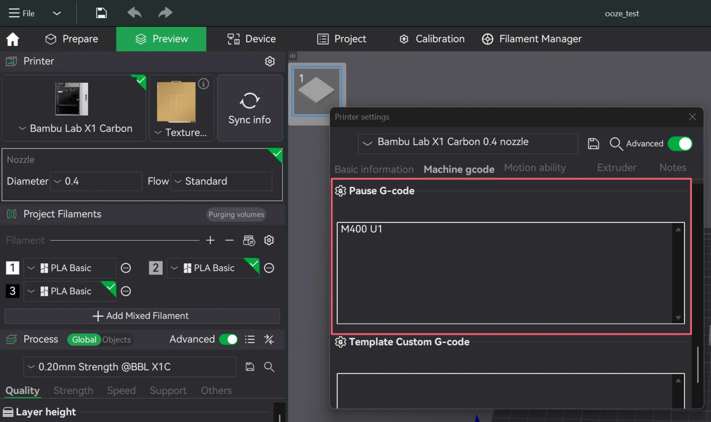This screenshot has width=711, height=422.
Task: Open more options for filament 2
Action: tap(269, 268)
